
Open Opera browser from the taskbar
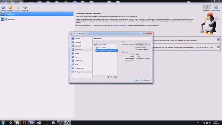(x=25, y=123)
